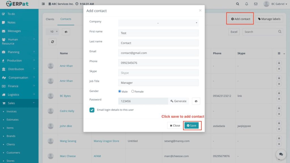
Task: Expand Human Resource sidebar menu
Action: (x=19, y=41)
